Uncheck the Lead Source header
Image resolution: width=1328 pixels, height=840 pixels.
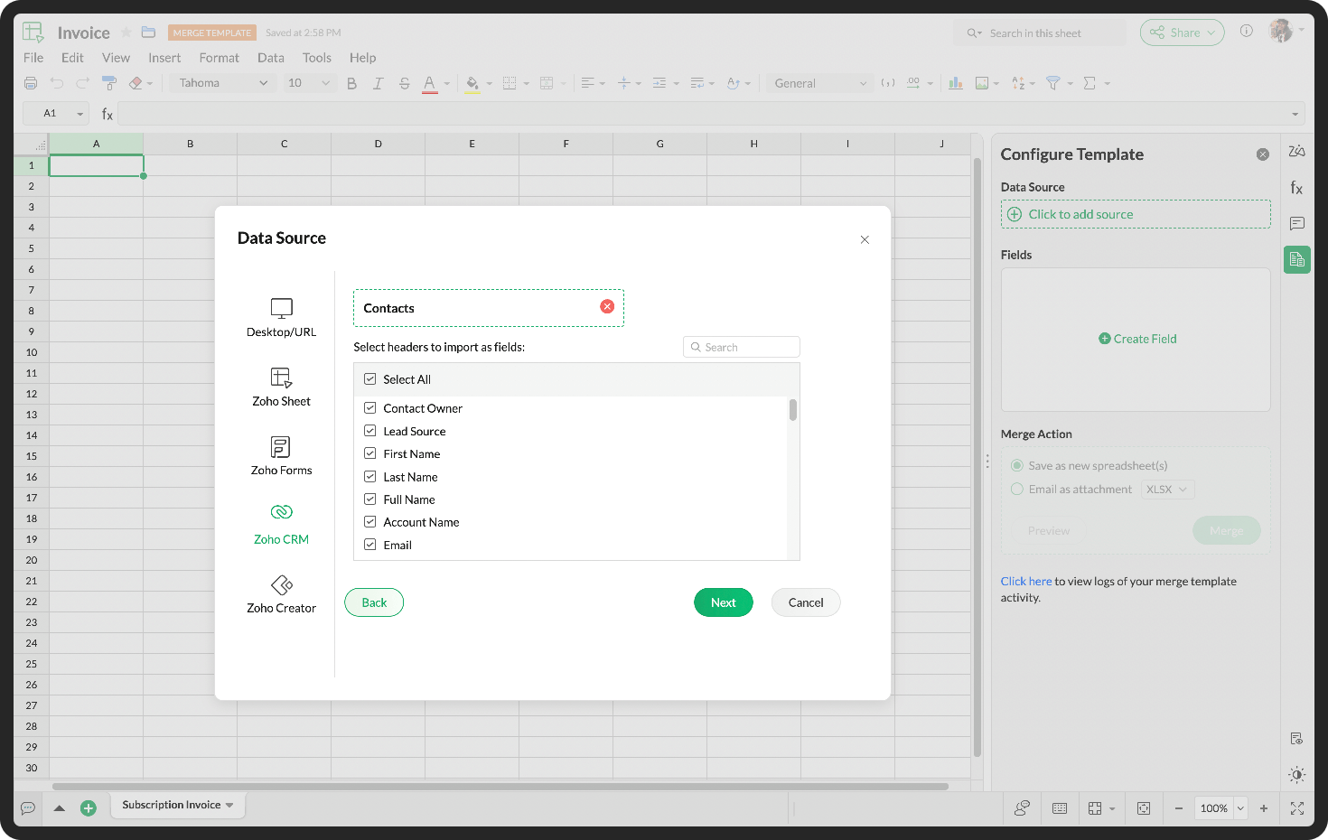[369, 431]
